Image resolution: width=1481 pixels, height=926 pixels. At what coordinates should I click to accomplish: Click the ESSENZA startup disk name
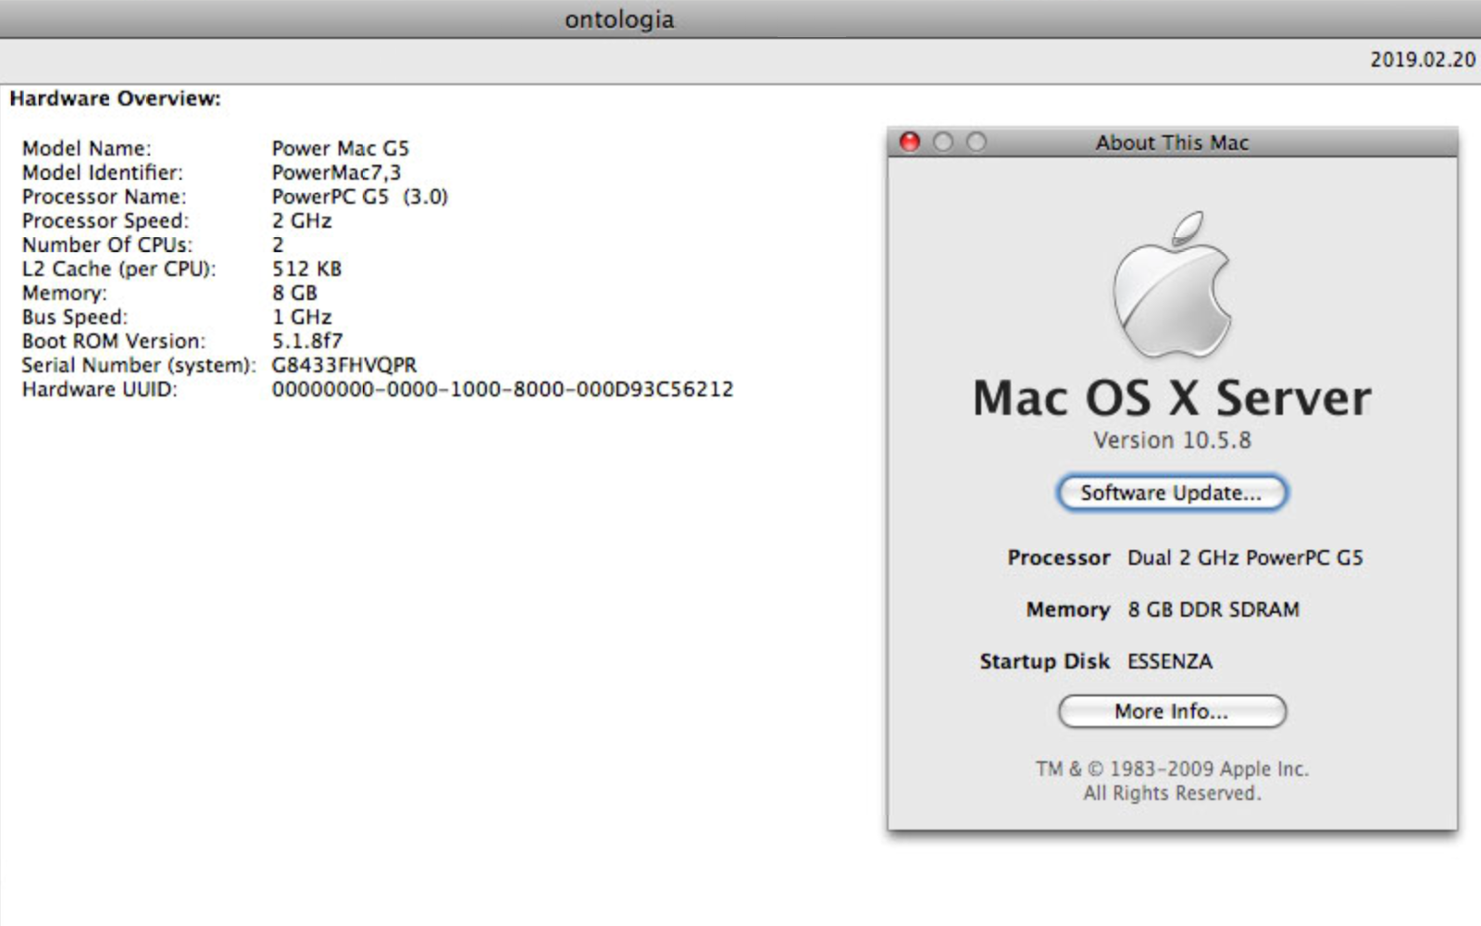tap(1170, 661)
